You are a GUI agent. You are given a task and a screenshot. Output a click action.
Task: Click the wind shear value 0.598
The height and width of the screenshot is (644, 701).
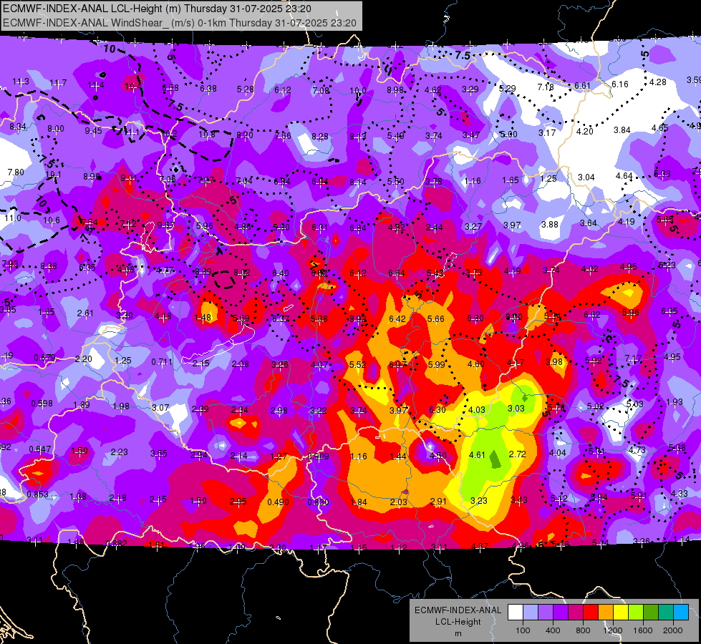tap(42, 403)
